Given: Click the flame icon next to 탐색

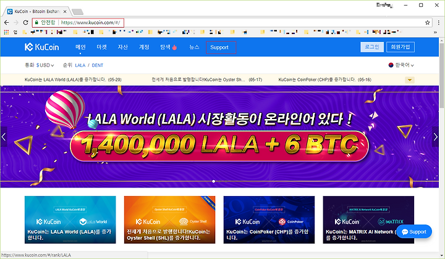Looking at the screenshot, I should 174,47.
